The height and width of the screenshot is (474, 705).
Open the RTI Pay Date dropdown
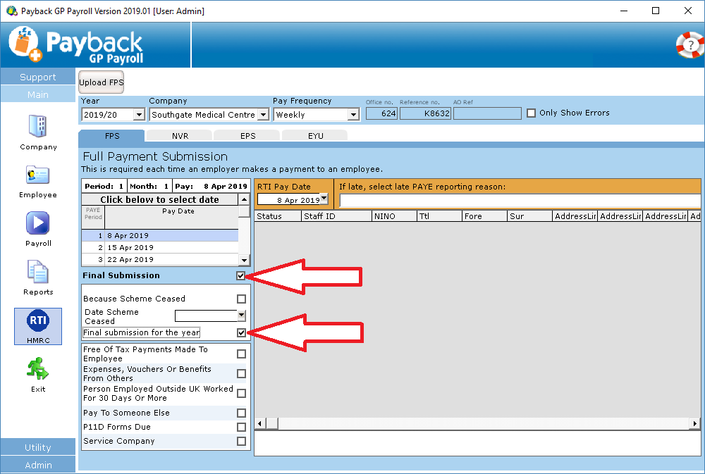[323, 199]
